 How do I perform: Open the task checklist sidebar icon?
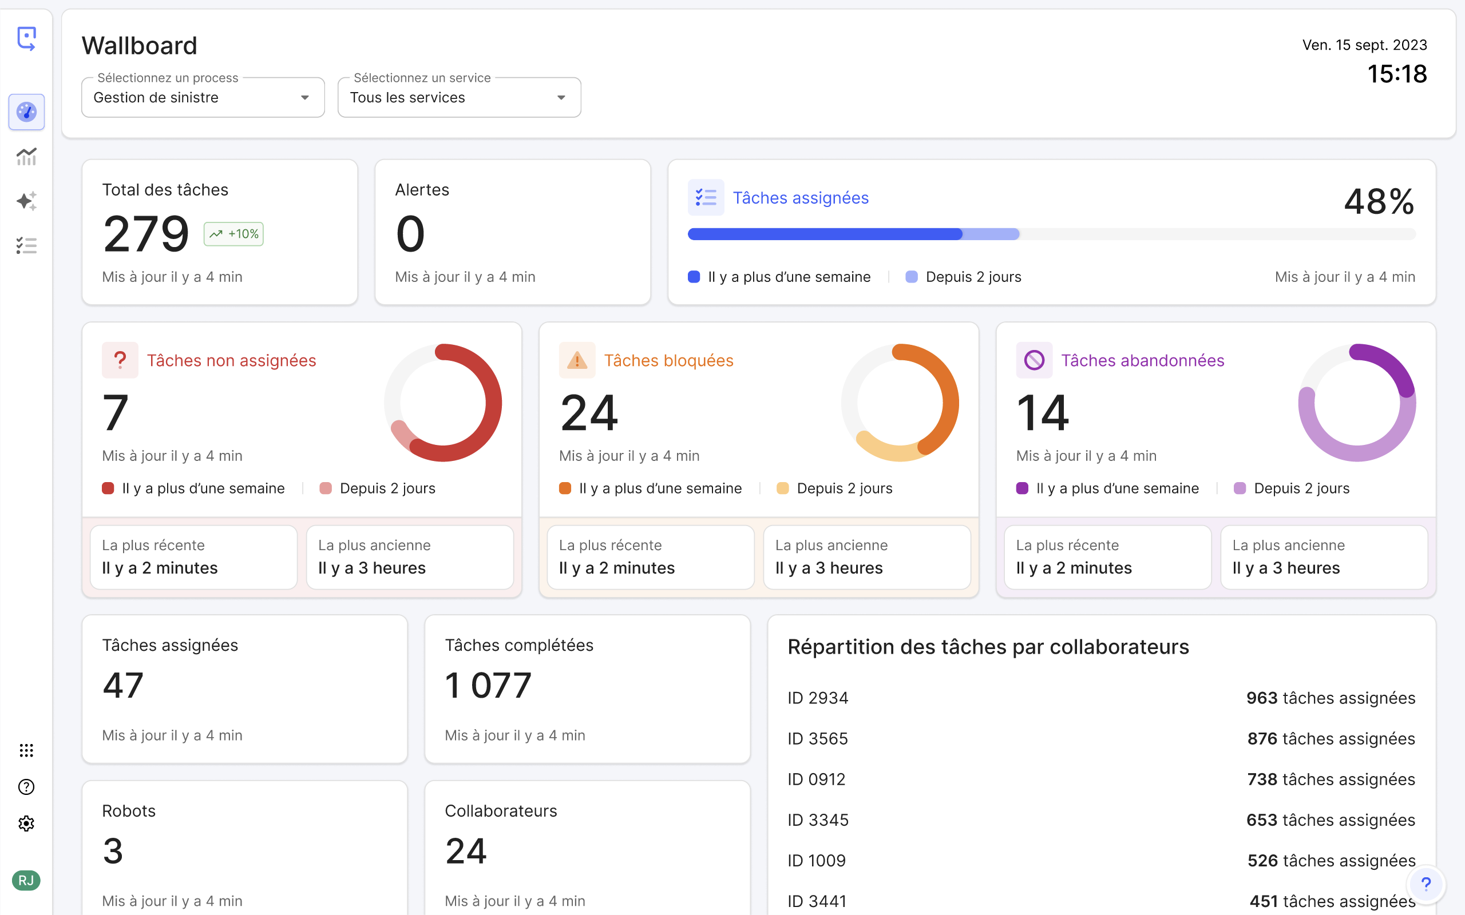point(27,246)
